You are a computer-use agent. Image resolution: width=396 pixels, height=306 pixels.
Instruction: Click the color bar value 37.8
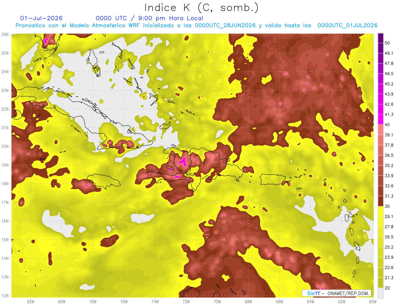(389, 145)
